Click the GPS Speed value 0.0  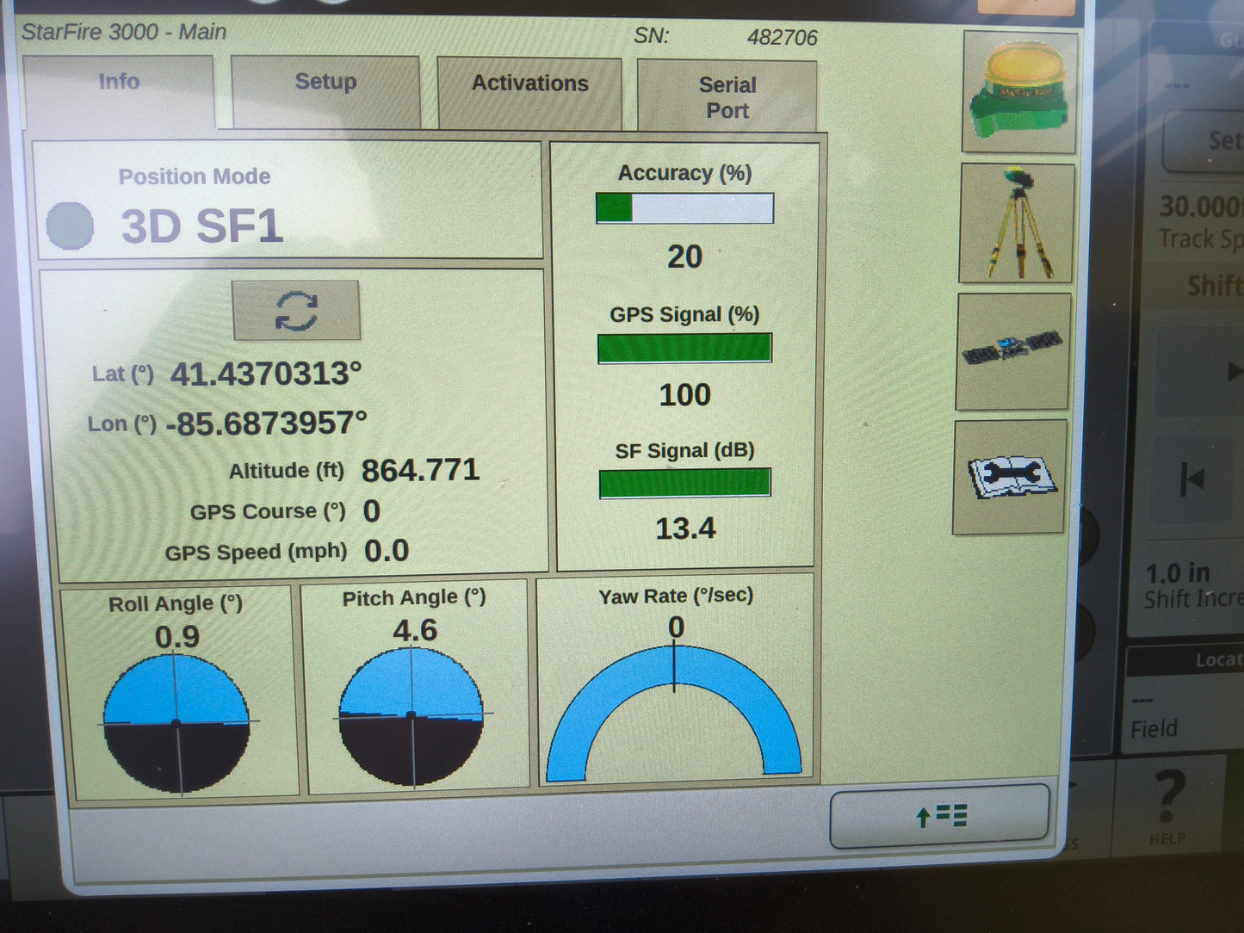[387, 550]
